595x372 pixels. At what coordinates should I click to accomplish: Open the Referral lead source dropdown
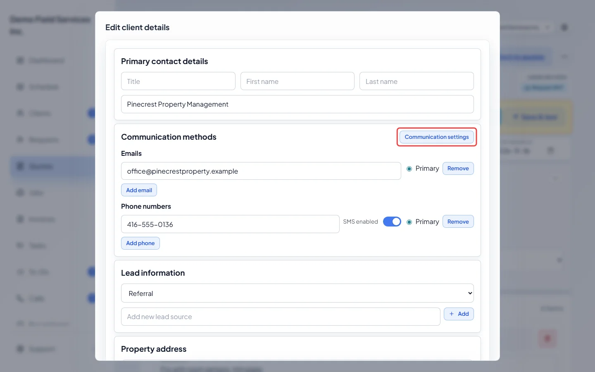click(x=297, y=293)
